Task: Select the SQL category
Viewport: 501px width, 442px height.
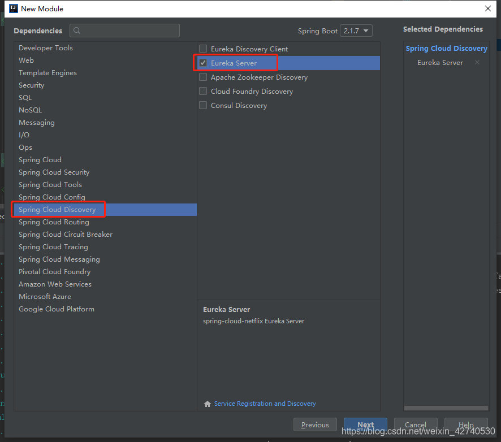Action: (105, 97)
